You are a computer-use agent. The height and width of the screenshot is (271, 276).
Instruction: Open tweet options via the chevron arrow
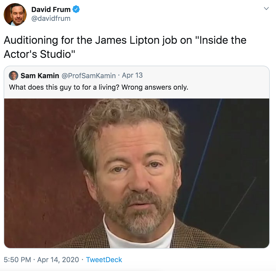point(266,8)
